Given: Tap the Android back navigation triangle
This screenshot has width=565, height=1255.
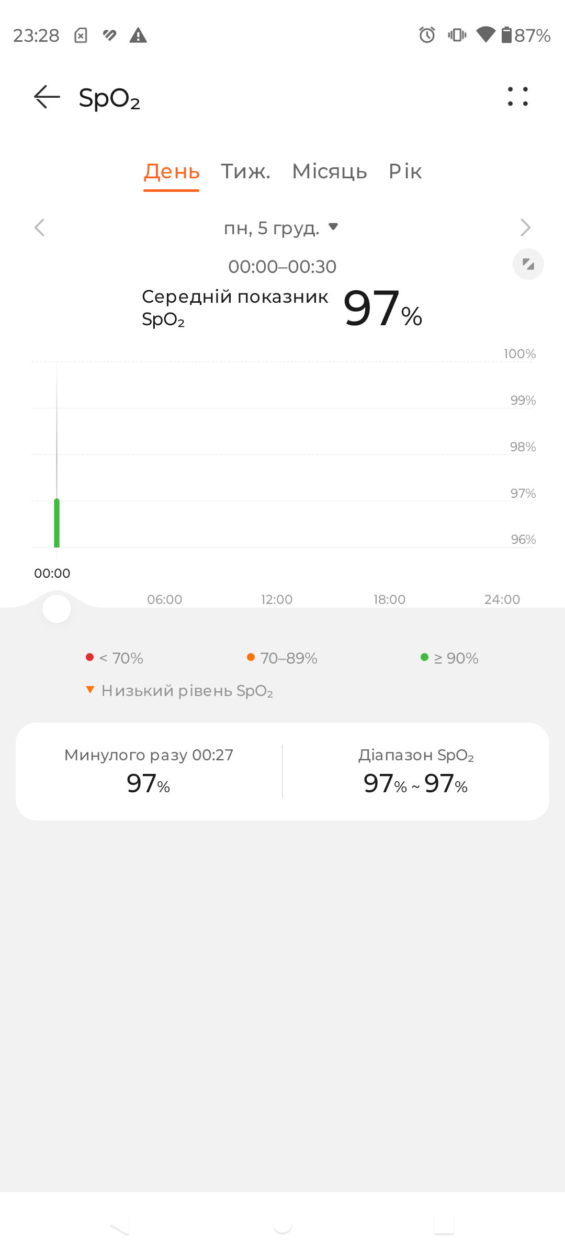Looking at the screenshot, I should [x=120, y=1224].
